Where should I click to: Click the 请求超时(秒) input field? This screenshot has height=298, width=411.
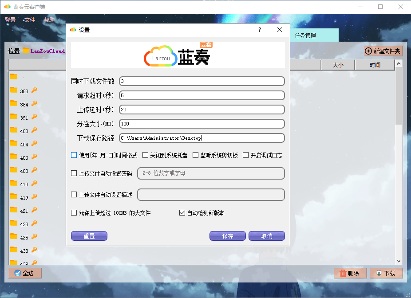click(202, 95)
